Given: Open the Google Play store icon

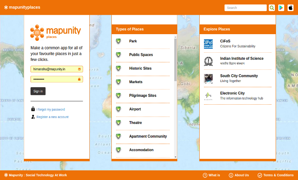Looking at the screenshot, I should click(281, 8).
